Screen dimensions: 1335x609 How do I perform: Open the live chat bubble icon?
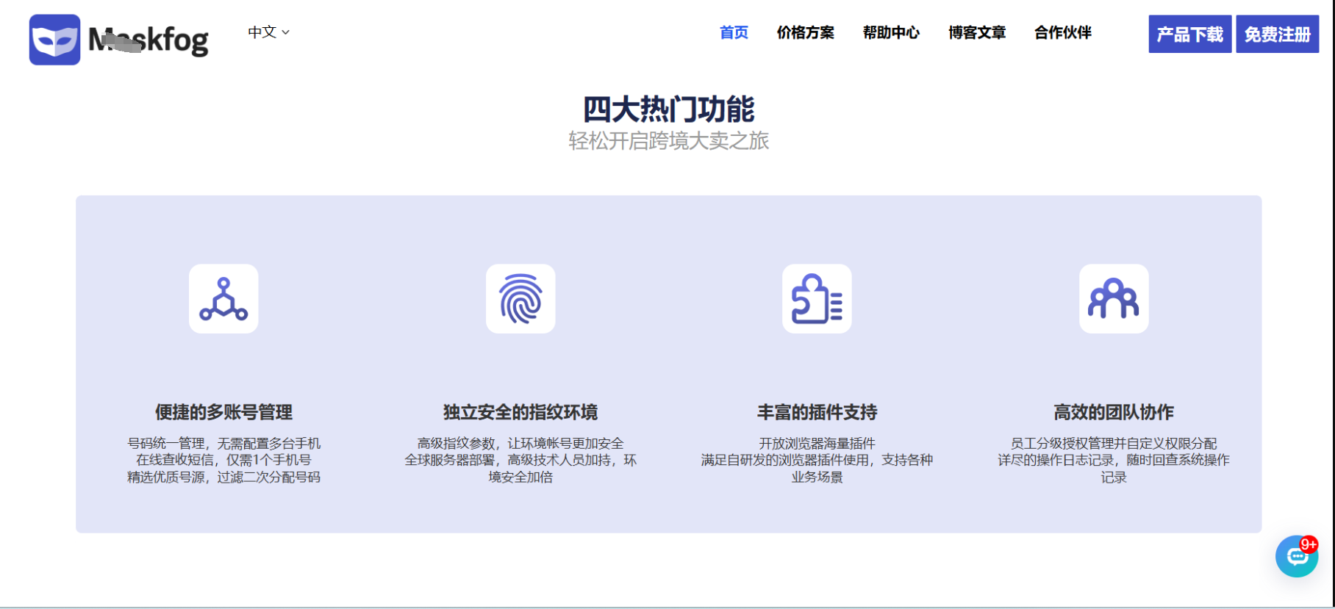click(1296, 557)
